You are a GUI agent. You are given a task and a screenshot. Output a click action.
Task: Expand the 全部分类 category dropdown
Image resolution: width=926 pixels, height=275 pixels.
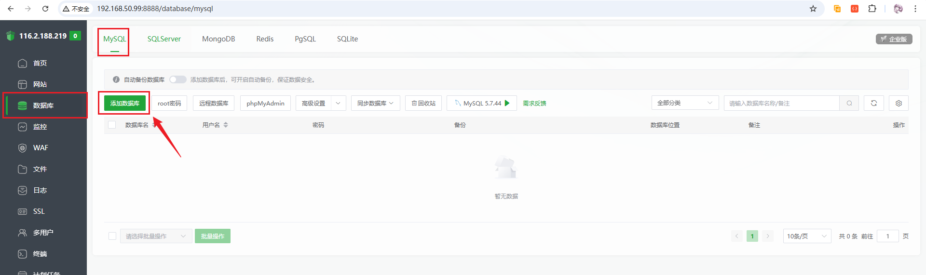(x=685, y=103)
